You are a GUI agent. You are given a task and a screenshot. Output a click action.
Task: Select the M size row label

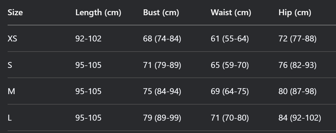[11, 92]
